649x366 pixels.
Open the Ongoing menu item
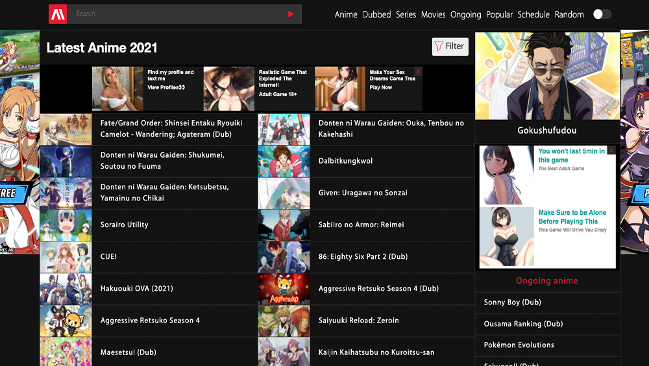465,14
